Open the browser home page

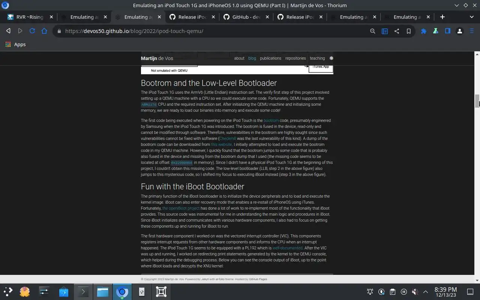[x=44, y=31]
